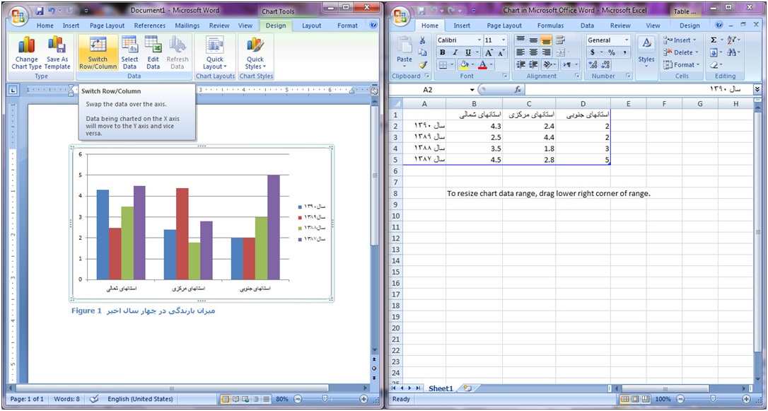Viewport: 768px width, 411px height.
Task: Toggle Top Align in Excel
Action: point(520,40)
